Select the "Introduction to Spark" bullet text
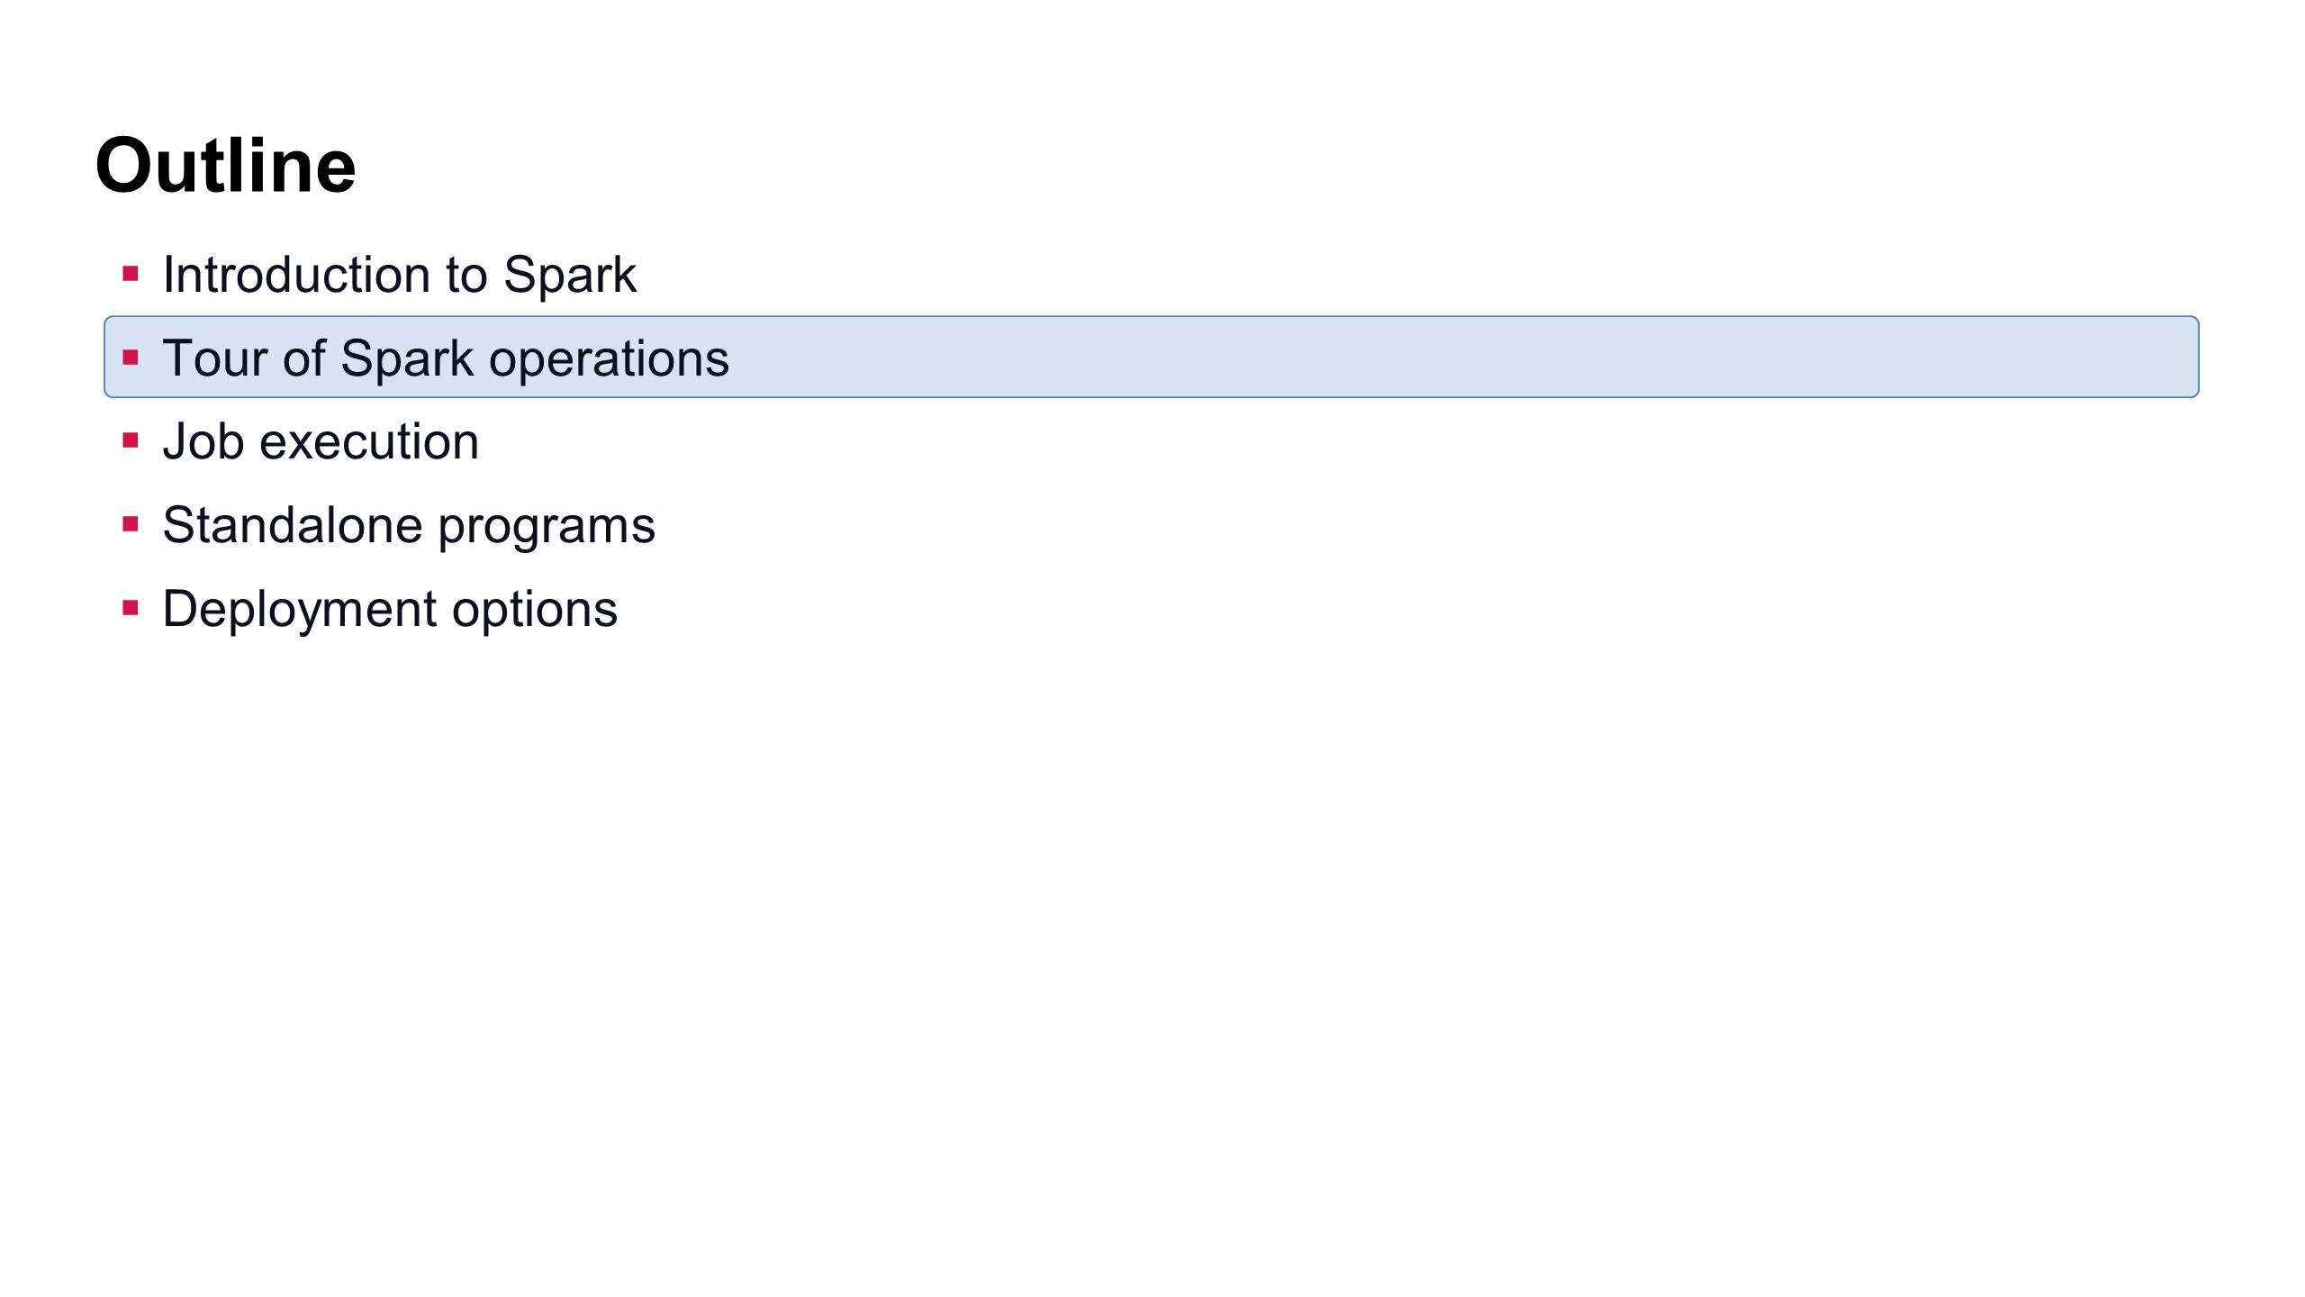Screen dimensions: 2305x1297 399,275
